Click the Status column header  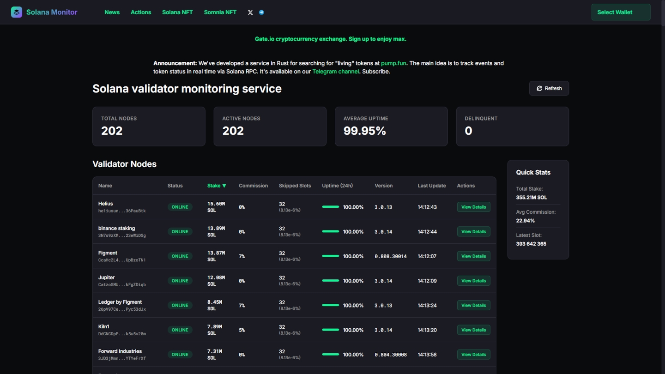tap(175, 186)
